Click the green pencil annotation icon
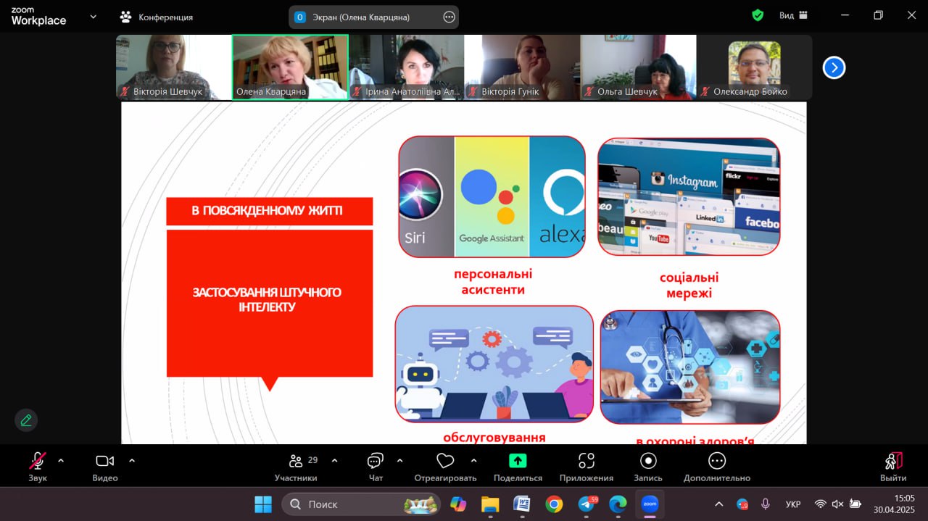Image resolution: width=928 pixels, height=521 pixels. point(26,420)
